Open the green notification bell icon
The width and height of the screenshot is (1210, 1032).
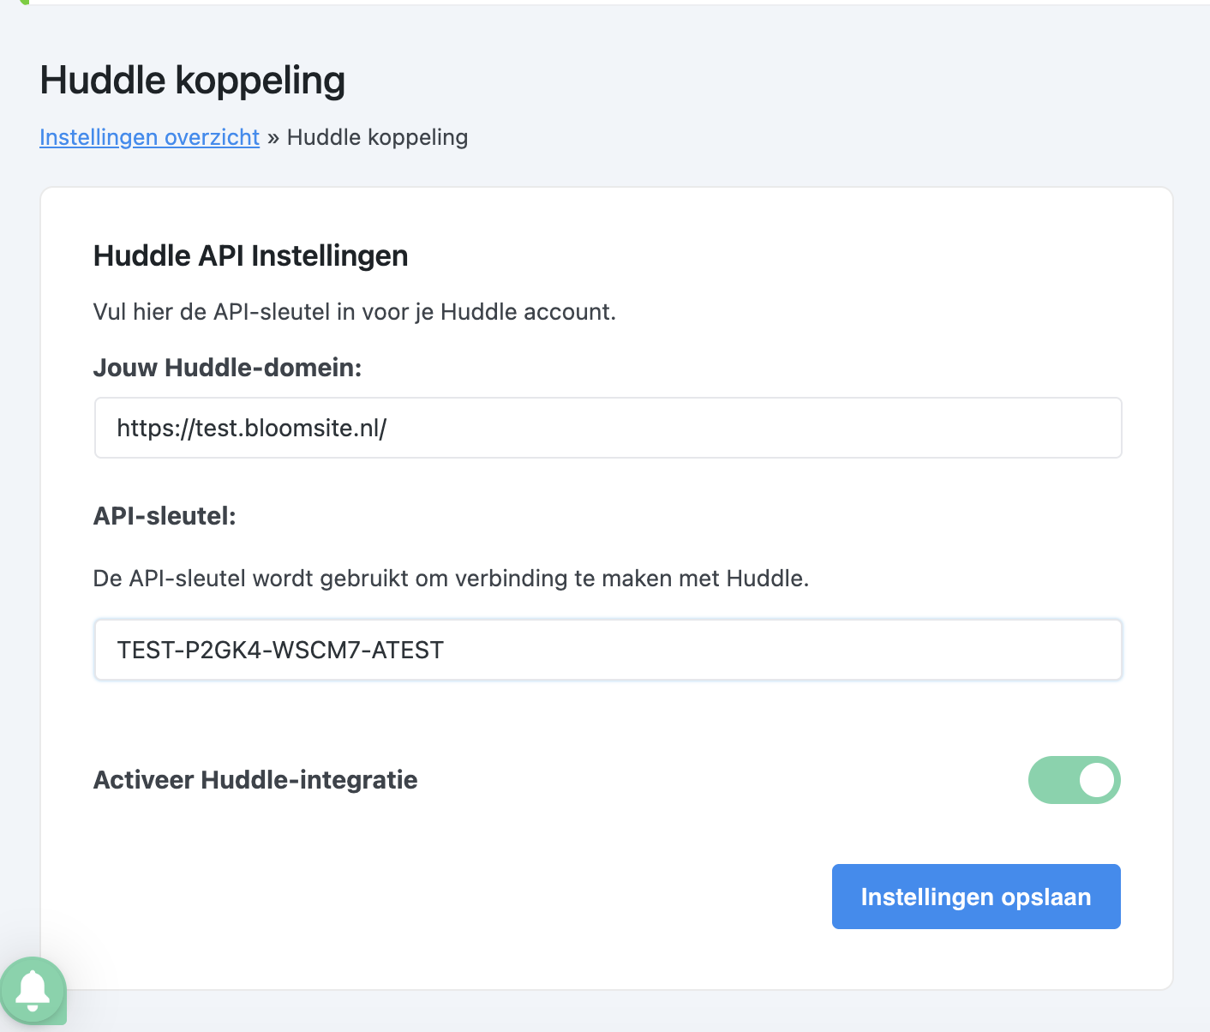(x=33, y=990)
